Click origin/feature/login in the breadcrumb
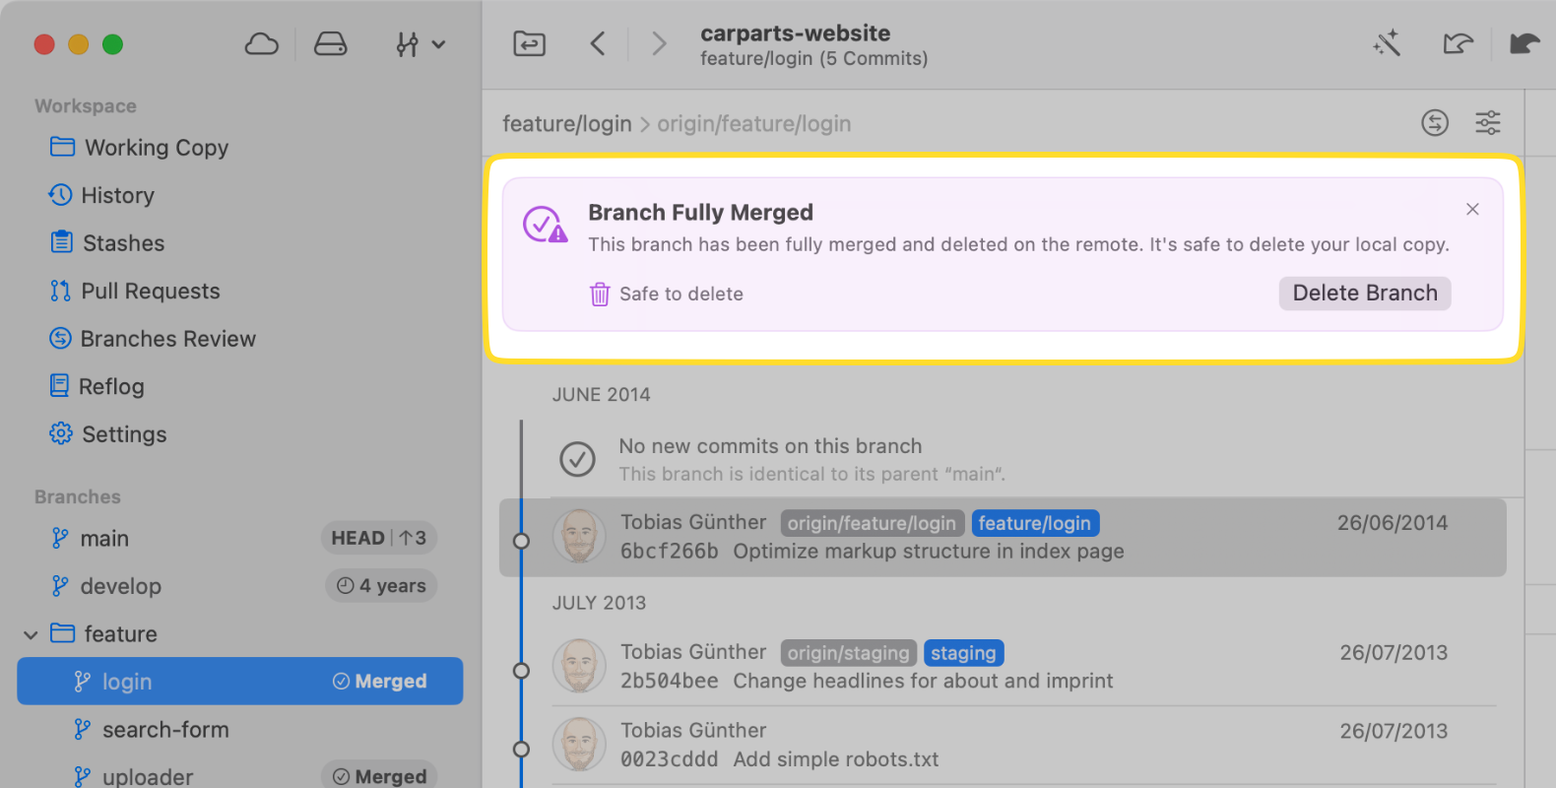Screen dimensions: 1556x788 coord(753,124)
